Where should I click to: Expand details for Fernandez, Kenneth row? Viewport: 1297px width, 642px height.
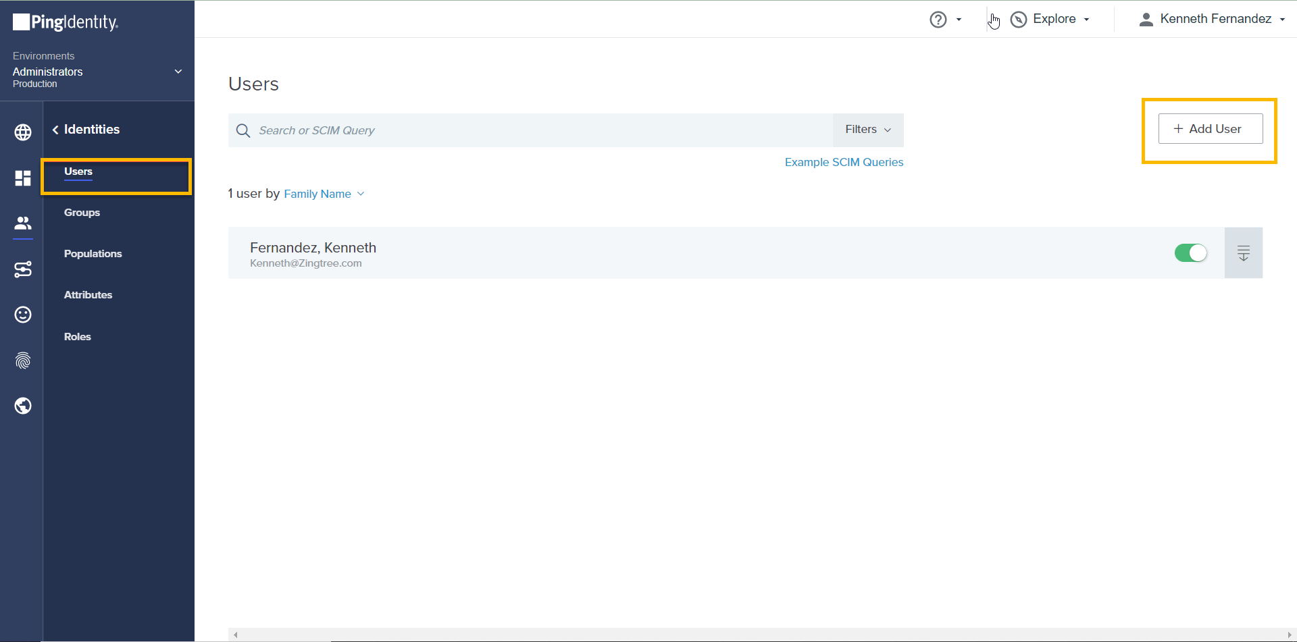click(x=1244, y=253)
